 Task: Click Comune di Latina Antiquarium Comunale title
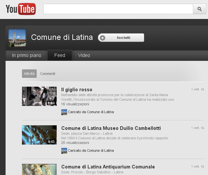[x=108, y=167]
